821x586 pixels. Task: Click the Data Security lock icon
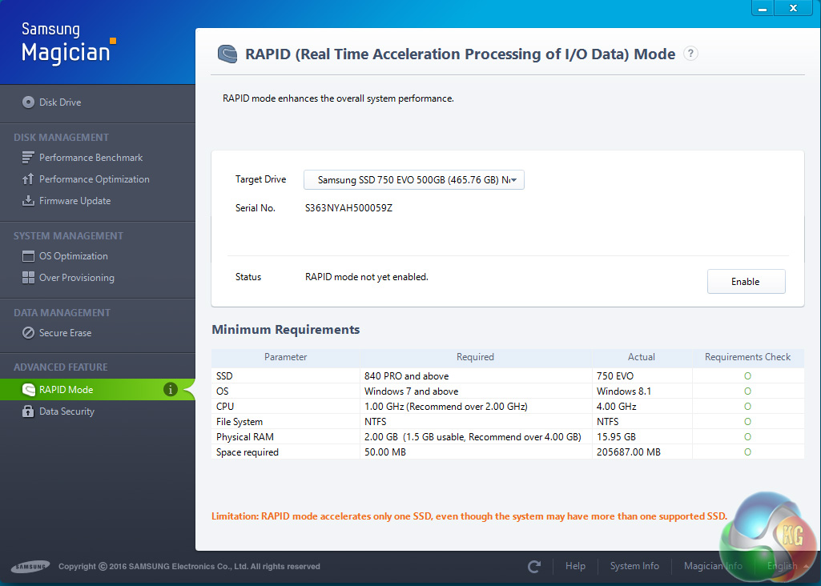pyautogui.click(x=28, y=411)
